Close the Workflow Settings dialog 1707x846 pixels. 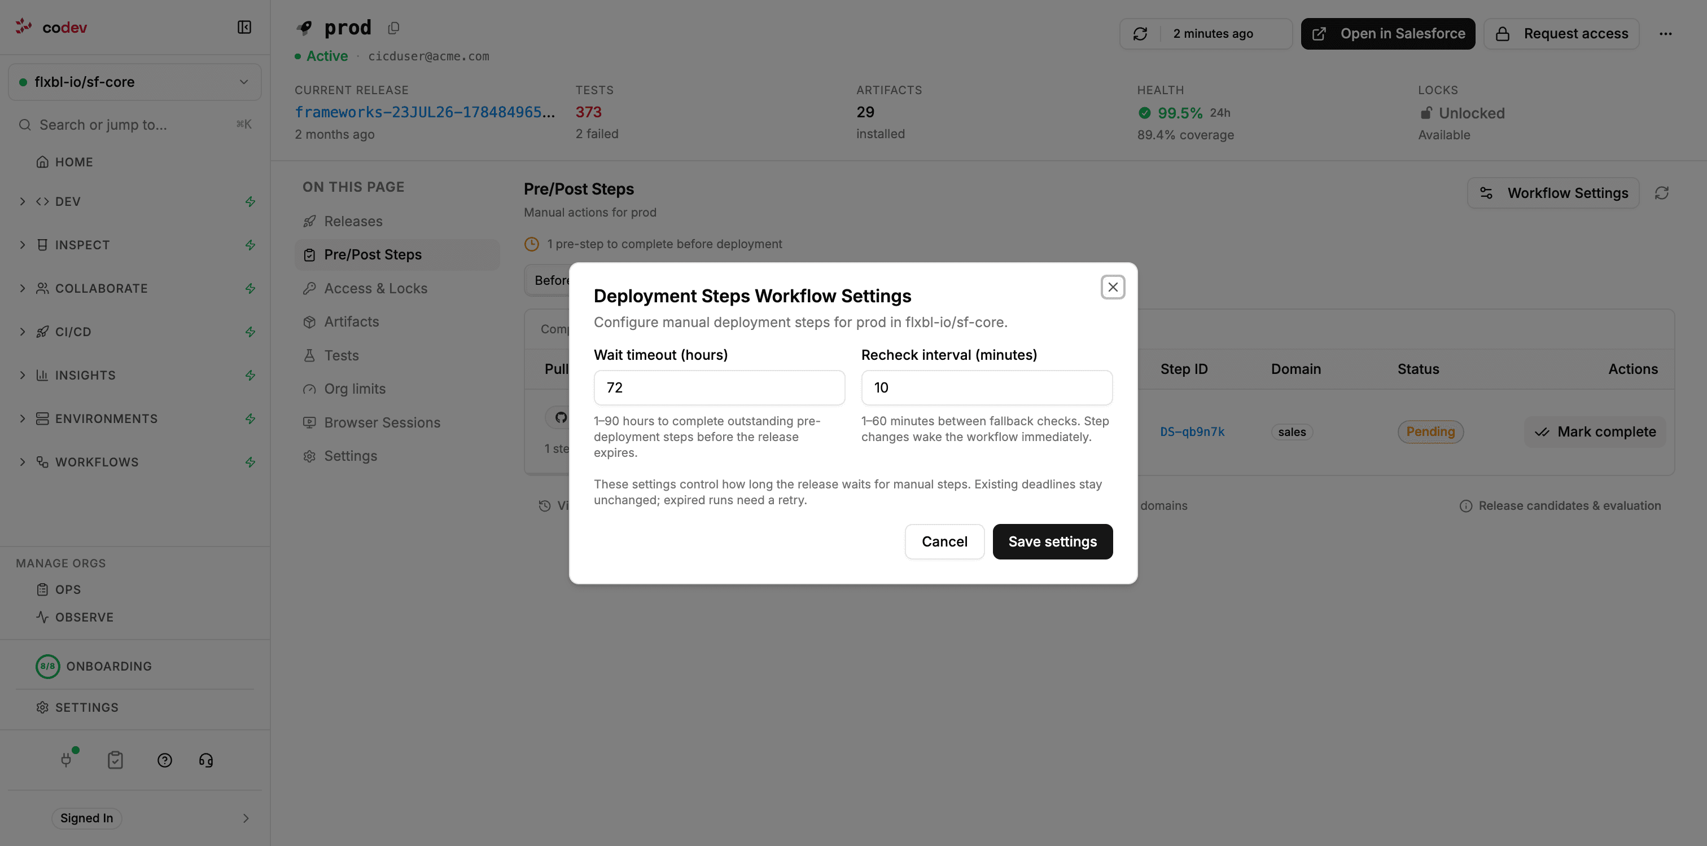point(1113,287)
